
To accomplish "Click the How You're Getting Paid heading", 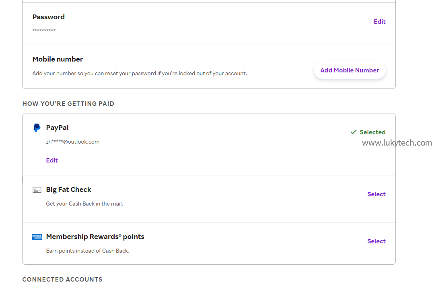I will pos(68,104).
